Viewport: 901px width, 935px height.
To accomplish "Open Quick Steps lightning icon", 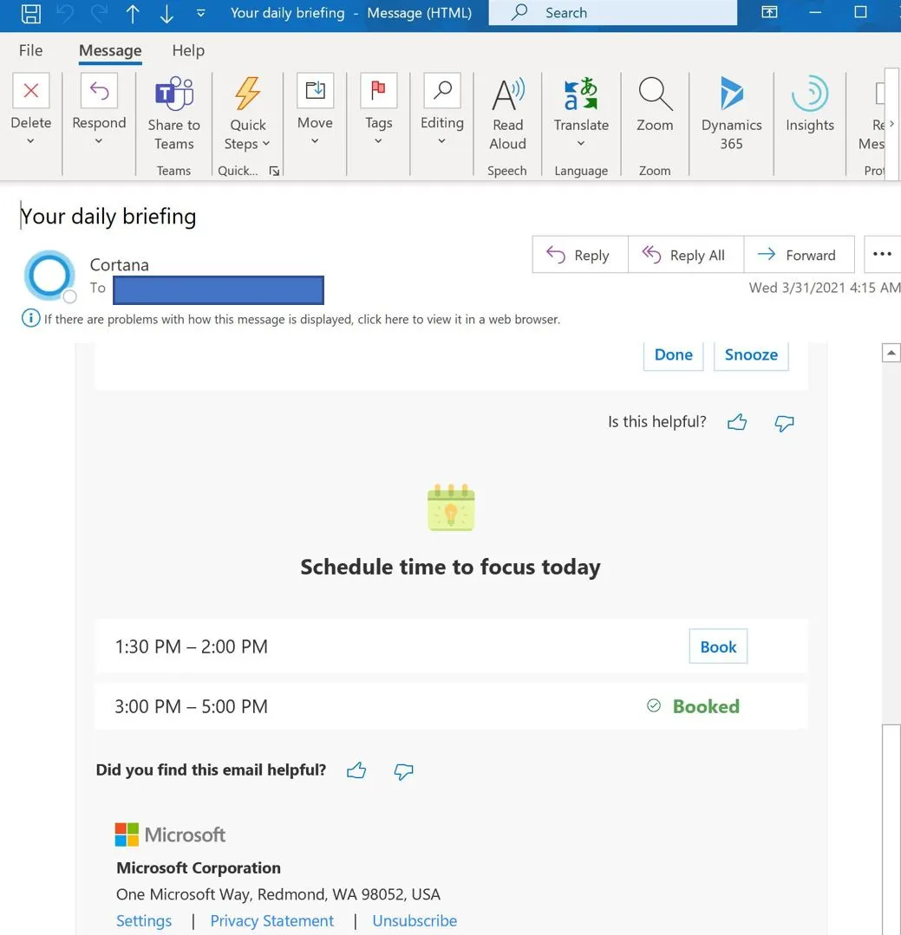I will point(248,94).
